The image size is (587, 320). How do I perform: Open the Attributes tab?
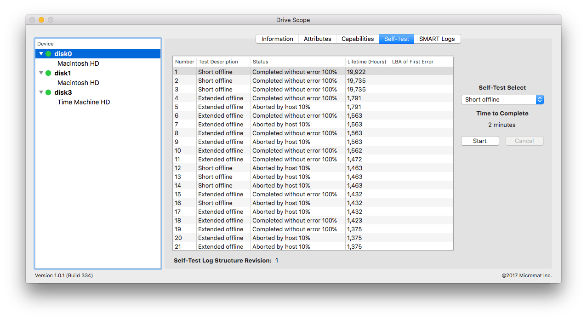318,39
